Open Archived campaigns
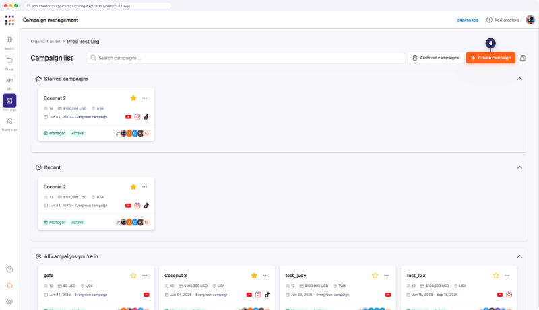Screen dimensions: 539x310 click(435, 58)
